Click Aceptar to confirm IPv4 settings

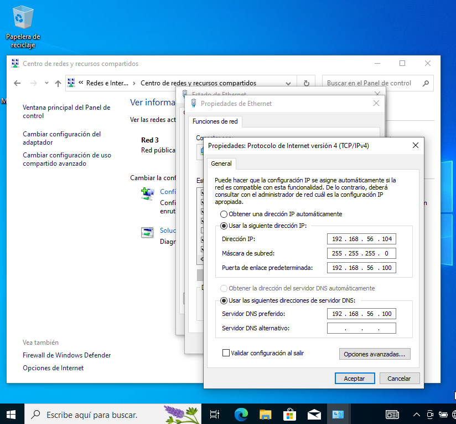[x=355, y=379]
